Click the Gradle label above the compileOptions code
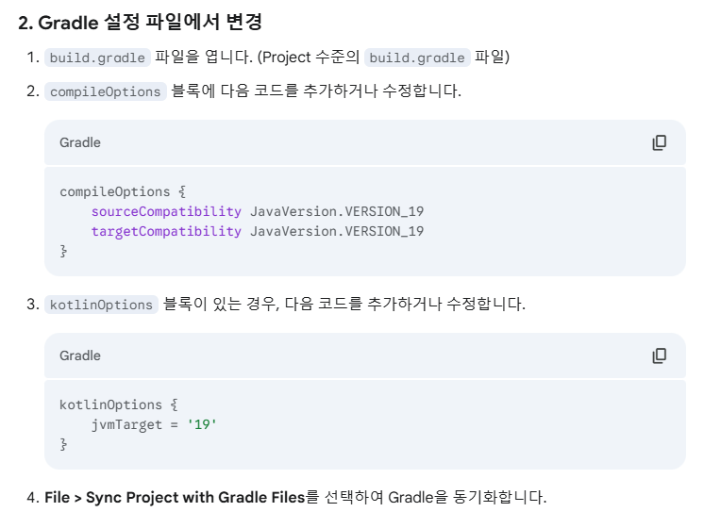704x512 pixels. coord(80,142)
